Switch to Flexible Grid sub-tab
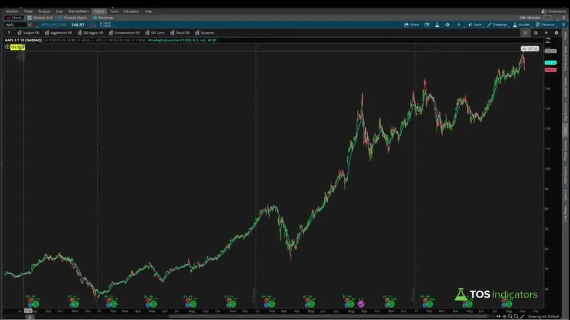Image resolution: width=570 pixels, height=320 pixels. tap(40, 17)
